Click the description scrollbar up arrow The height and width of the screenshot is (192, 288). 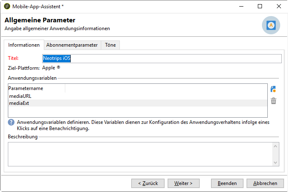coord(275,146)
